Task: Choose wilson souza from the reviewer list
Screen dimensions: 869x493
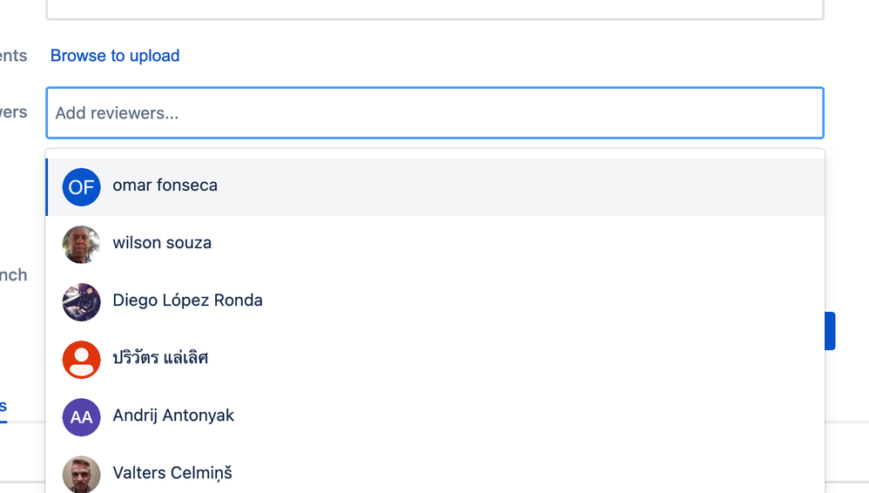Action: click(435, 245)
